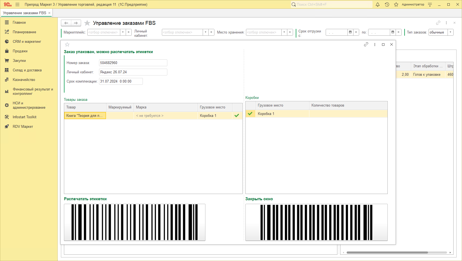Toggle checkmark on the book product row
Image resolution: width=462 pixels, height=261 pixels.
237,116
